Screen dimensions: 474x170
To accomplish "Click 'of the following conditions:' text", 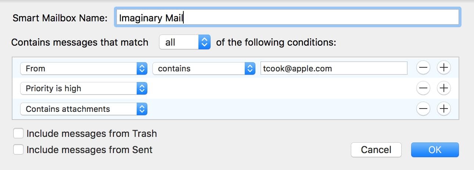I will 276,42.
